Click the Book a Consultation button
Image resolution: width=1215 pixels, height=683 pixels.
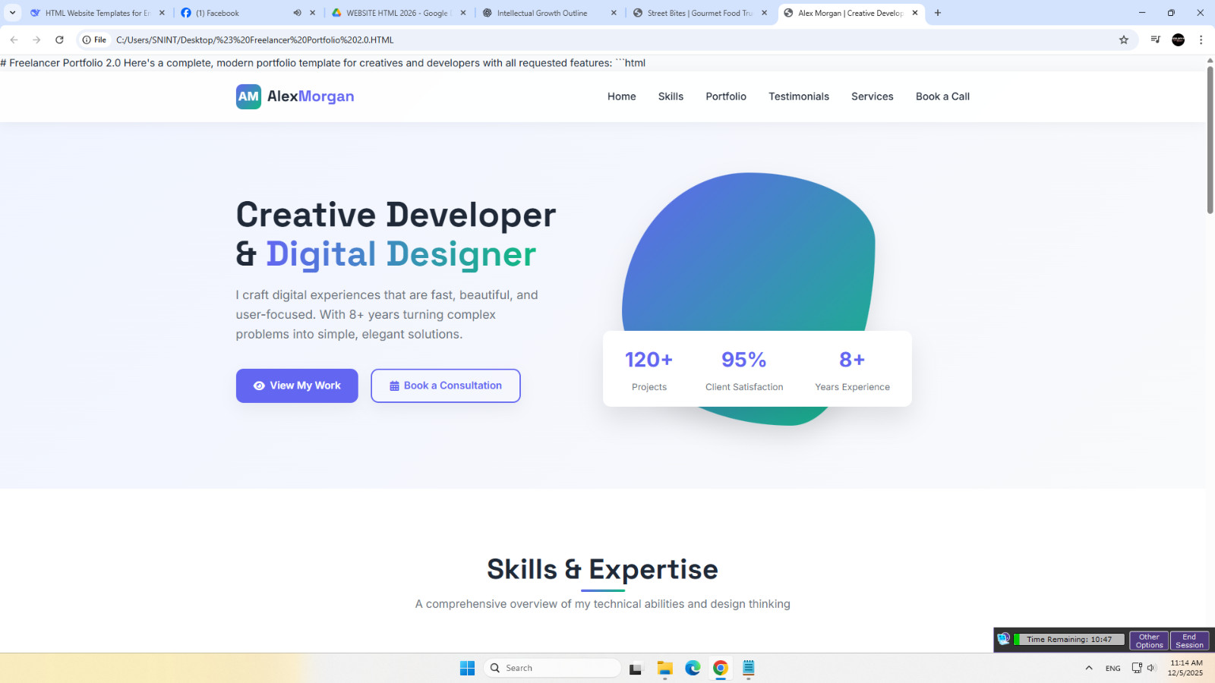point(446,386)
